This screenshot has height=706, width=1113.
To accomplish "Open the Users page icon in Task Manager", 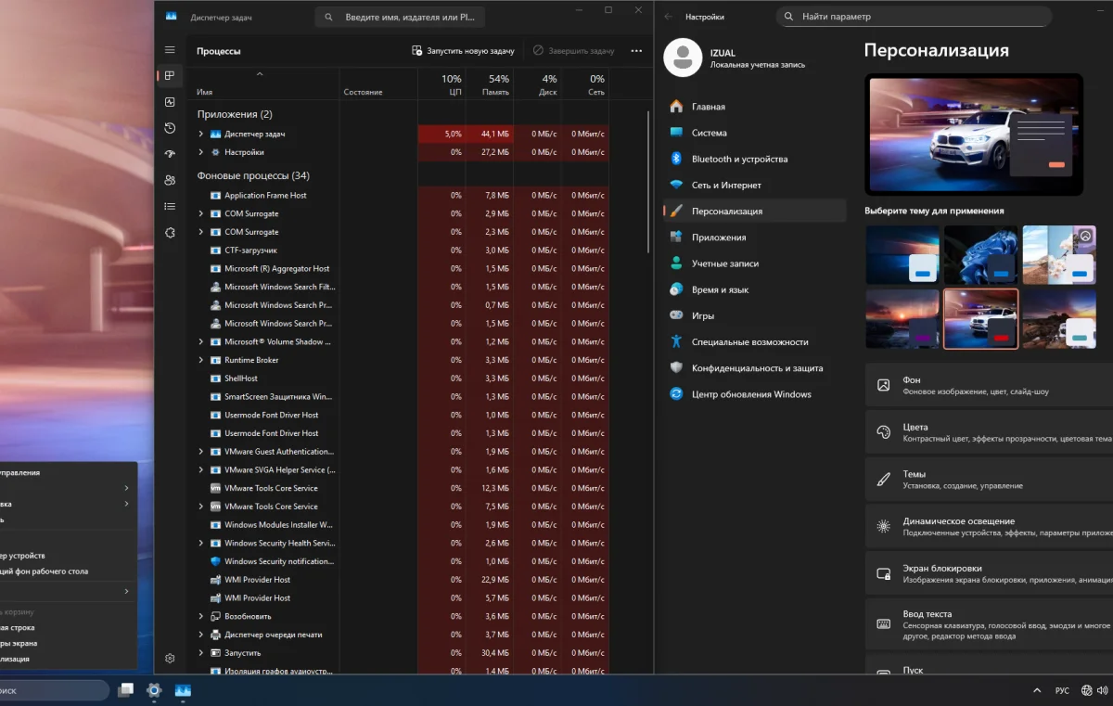I will 170,180.
